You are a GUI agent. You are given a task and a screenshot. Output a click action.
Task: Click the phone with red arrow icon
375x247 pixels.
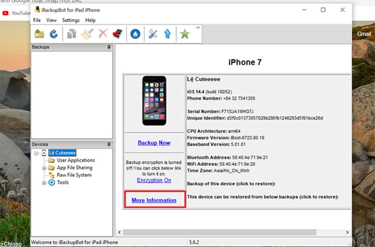(x=118, y=34)
